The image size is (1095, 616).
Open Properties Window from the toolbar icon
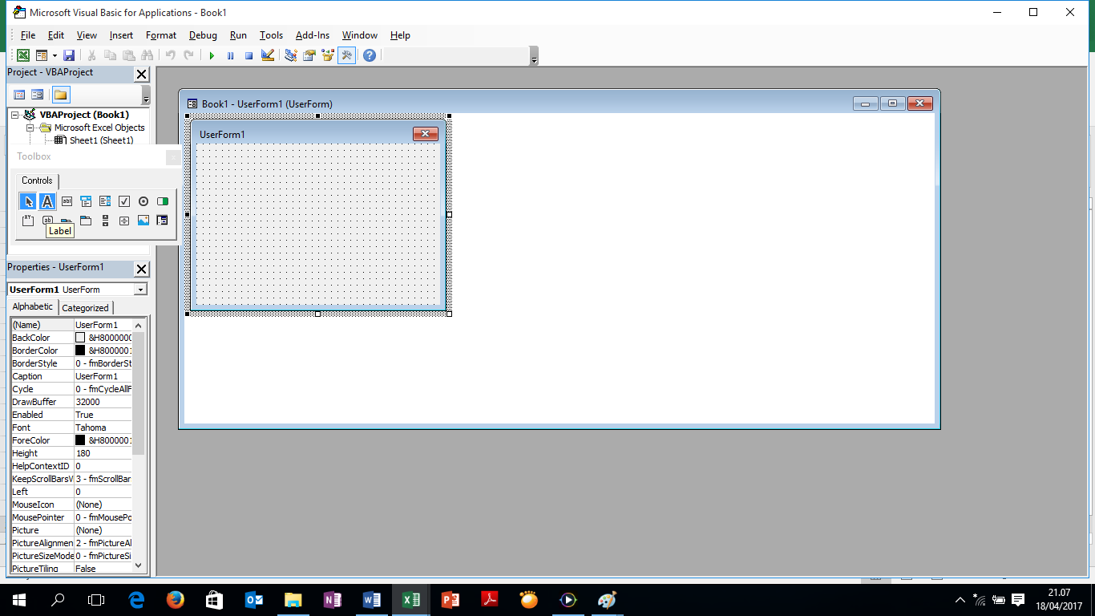(309, 55)
